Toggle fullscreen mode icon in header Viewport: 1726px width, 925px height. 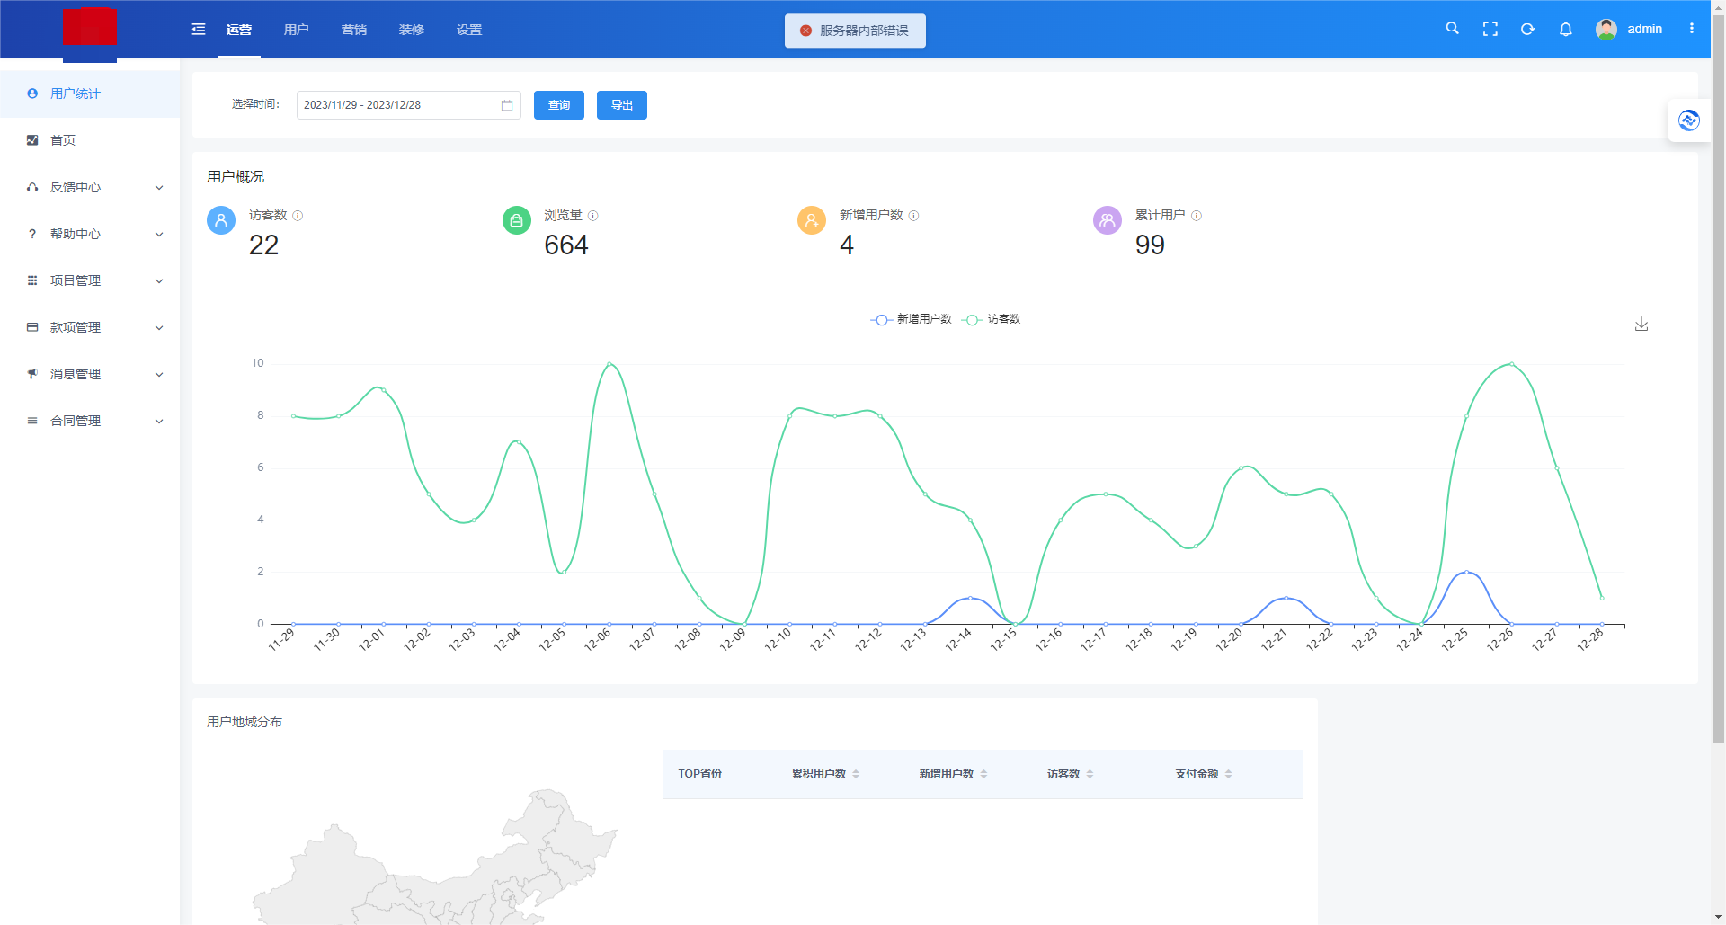(x=1490, y=29)
